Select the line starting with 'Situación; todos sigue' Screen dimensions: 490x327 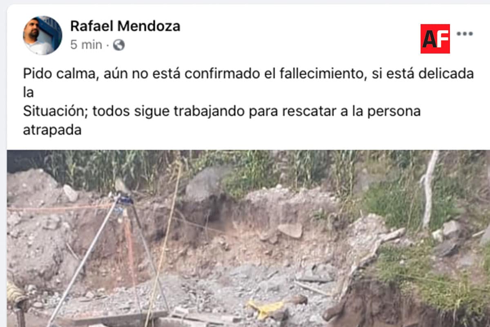222,111
